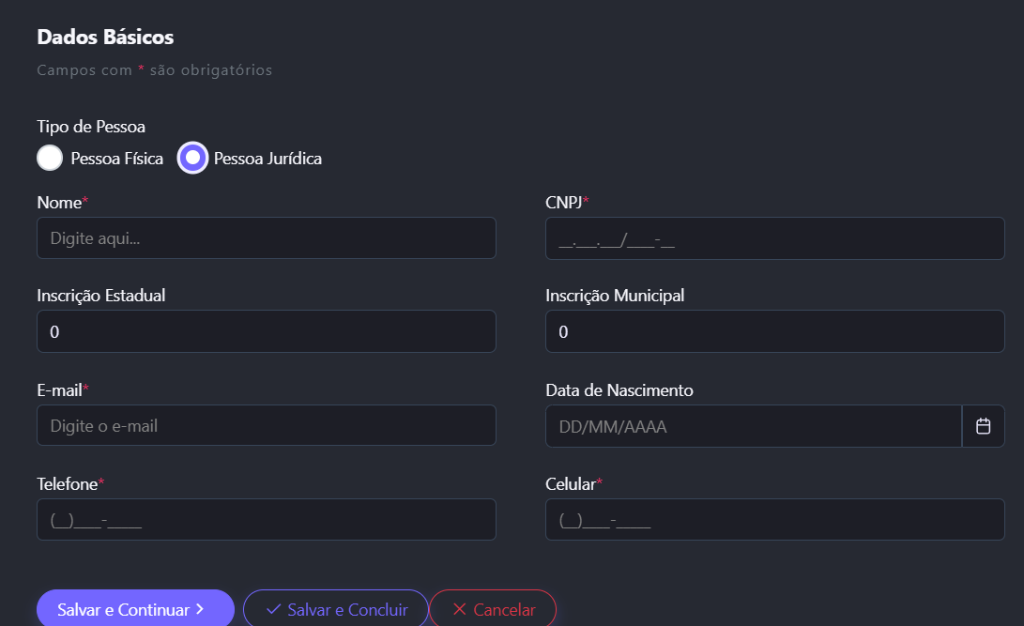Screen dimensions: 1024x626
Task: Click the checkmark icon in Salvar e Concluir
Action: [x=273, y=609]
